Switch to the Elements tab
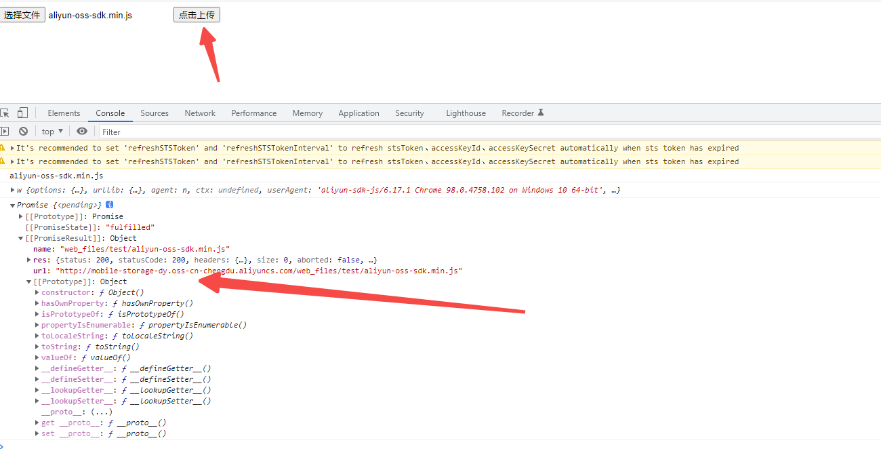Viewport: 881px width, 449px height. (x=64, y=113)
